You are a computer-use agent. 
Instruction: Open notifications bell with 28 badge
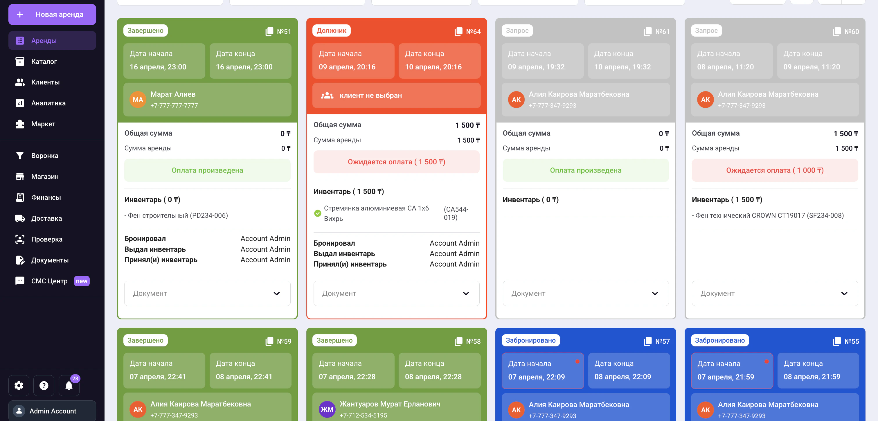click(69, 386)
